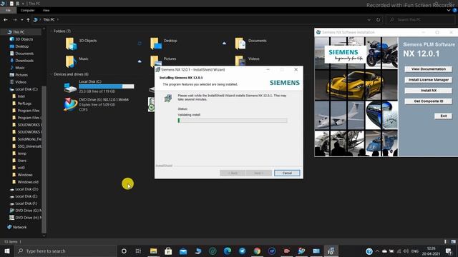Click Local Disk (C:) usage bar

click(107, 86)
